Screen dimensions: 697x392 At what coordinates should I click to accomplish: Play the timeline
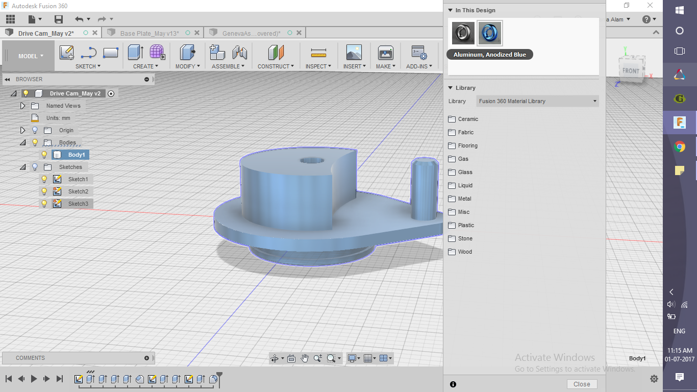pyautogui.click(x=34, y=379)
